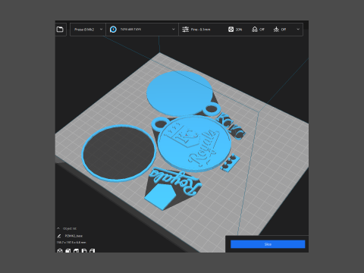Screen dimensions: 364x273
Task: Expand the material selection dropdown arrow
Action: coord(174,30)
